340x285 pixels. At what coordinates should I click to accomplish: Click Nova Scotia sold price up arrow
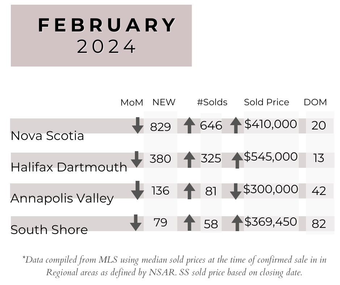(x=236, y=125)
